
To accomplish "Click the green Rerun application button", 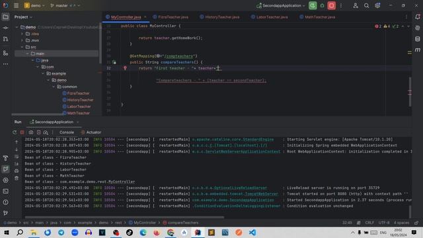I will coord(313,6).
